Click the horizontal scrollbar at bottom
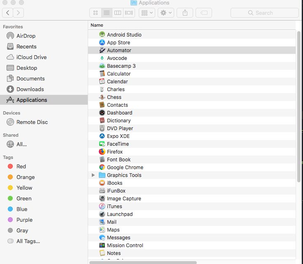This screenshot has height=264, width=303. pyautogui.click(x=143, y=262)
